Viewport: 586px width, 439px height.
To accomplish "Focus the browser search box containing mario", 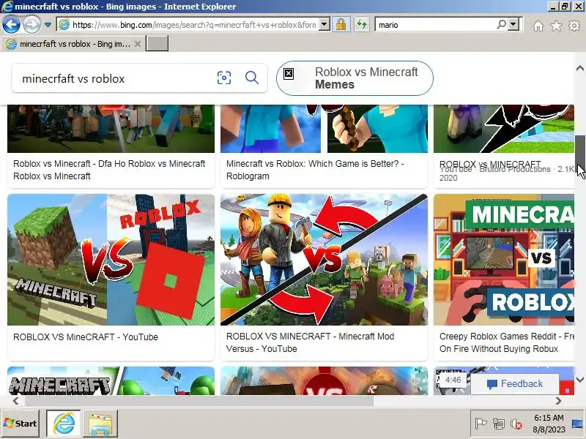I will pos(435,25).
